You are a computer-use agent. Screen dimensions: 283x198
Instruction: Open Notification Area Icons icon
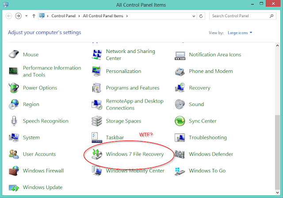tap(180, 56)
